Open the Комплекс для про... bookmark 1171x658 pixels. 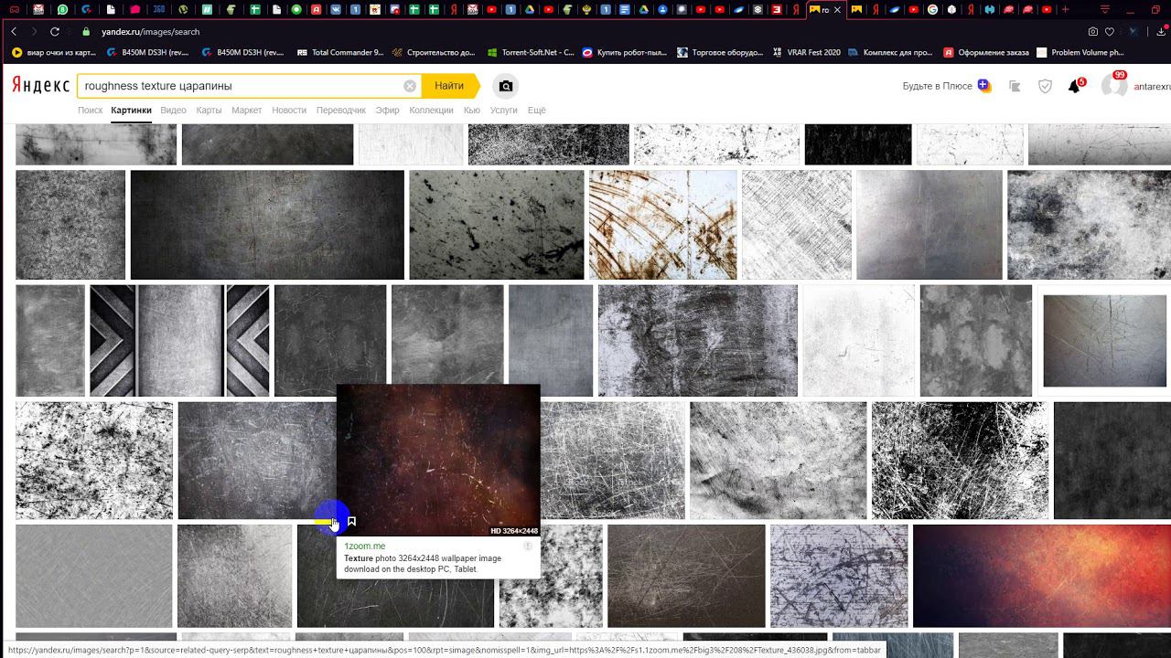click(x=890, y=53)
